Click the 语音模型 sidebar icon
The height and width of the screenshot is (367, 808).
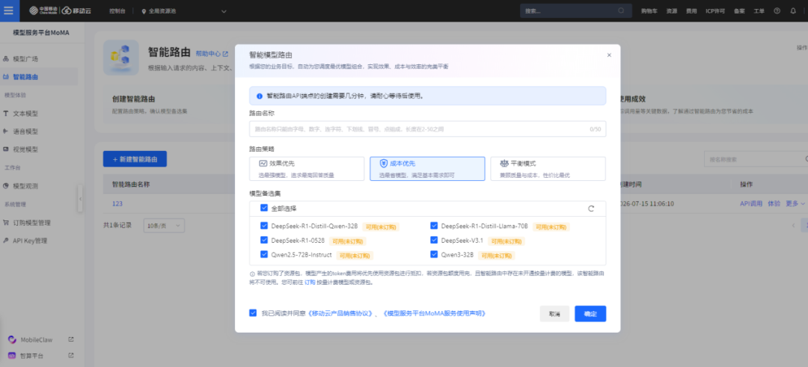[x=6, y=132]
